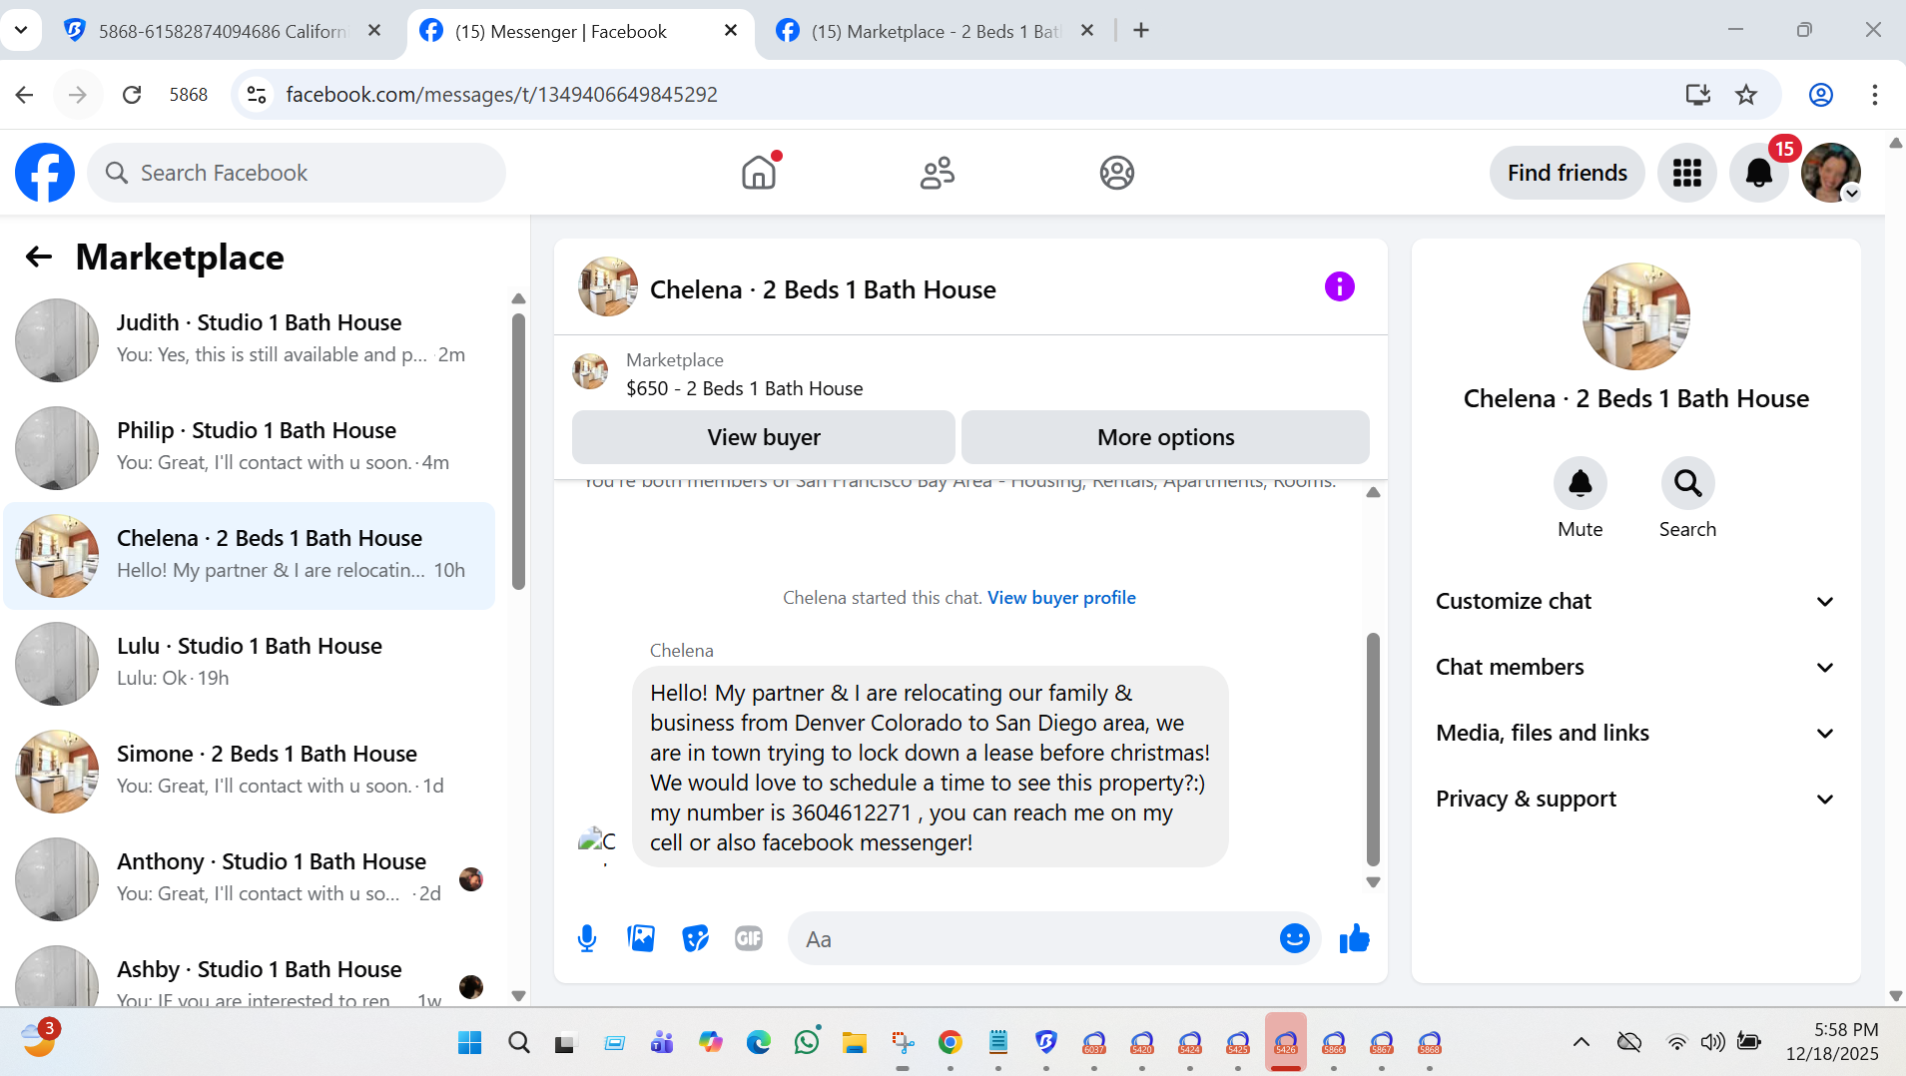Open Microsoft Edge from the taskbar

[759, 1043]
